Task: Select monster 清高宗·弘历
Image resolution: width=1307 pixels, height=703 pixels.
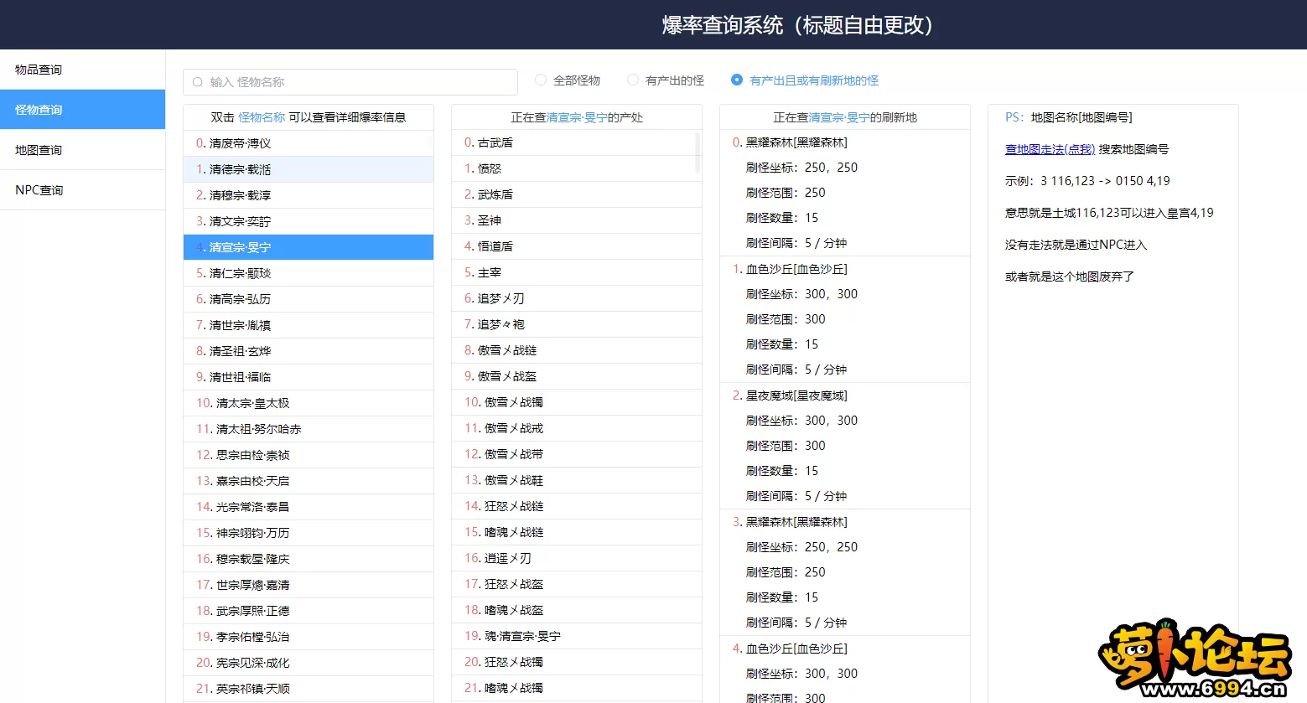Action: 309,299
